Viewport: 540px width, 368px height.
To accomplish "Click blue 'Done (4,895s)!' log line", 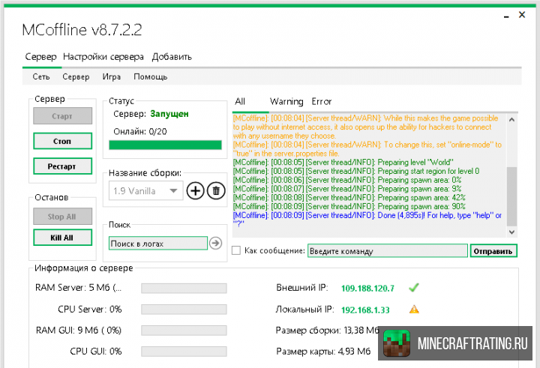I will [367, 220].
